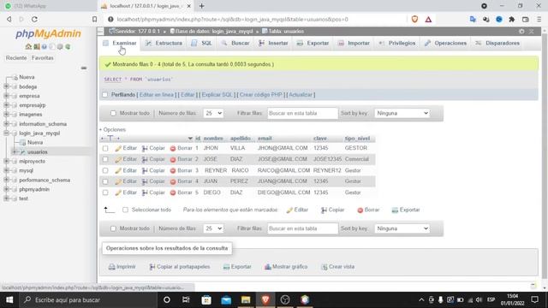Click Mostrar gráfico chart icon
The height and width of the screenshot is (308, 548).
coord(268,267)
